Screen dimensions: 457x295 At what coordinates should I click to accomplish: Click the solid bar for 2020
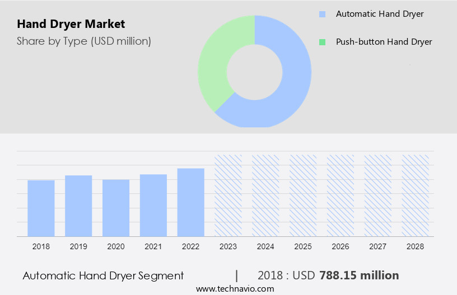[x=116, y=208]
